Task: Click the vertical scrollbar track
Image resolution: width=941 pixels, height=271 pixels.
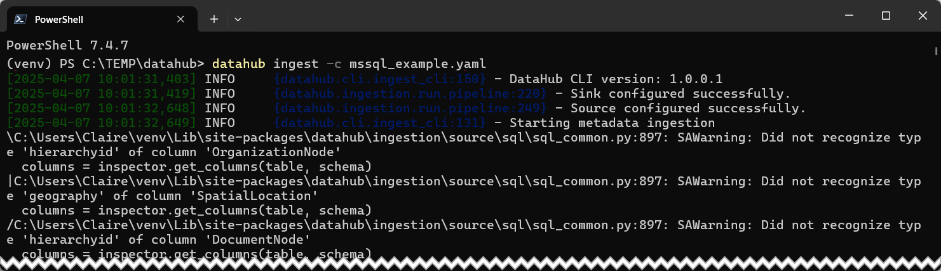Action: coord(936,152)
